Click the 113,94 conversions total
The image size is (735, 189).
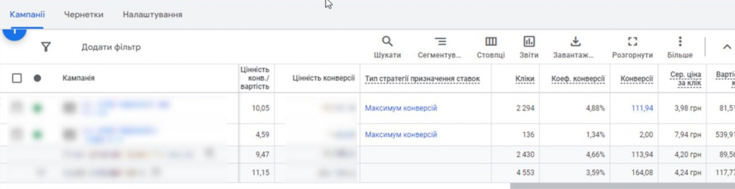642,155
